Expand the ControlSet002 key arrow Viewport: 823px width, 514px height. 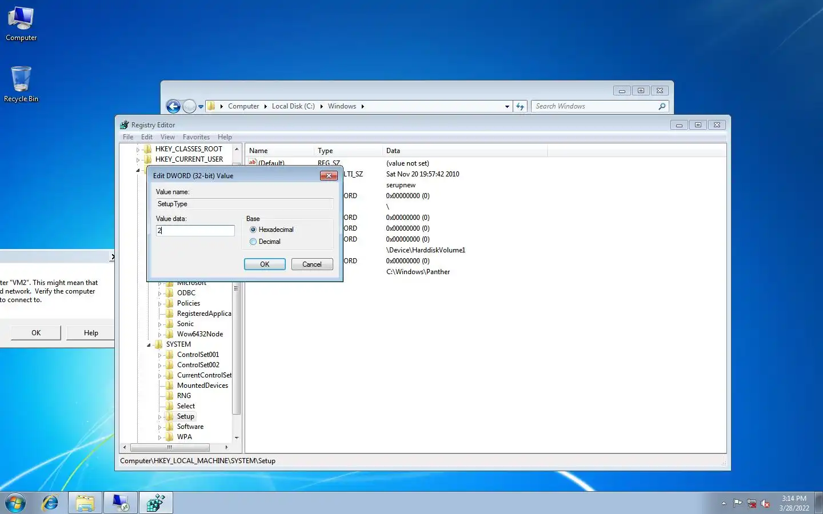(x=159, y=366)
